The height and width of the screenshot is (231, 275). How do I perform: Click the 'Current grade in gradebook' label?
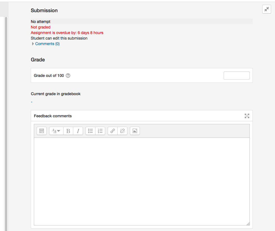pyautogui.click(x=55, y=94)
